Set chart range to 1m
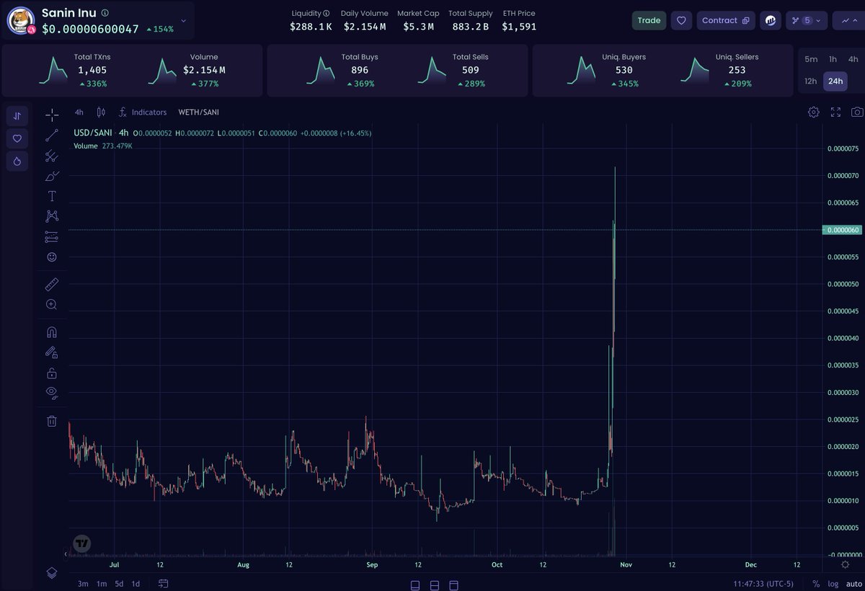This screenshot has height=591, width=865. coord(102,584)
